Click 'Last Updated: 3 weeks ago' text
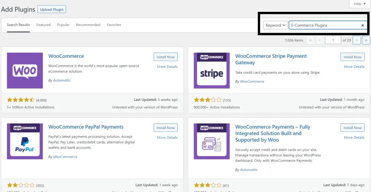 click(x=156, y=100)
